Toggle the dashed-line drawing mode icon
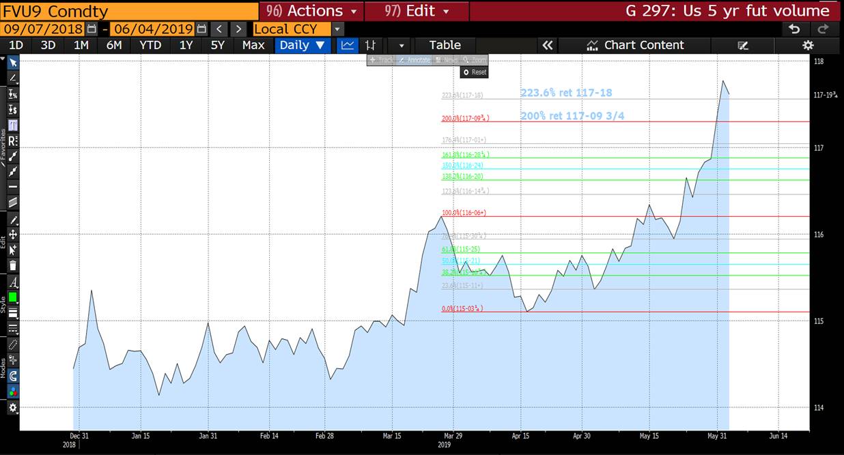 pos(13,345)
